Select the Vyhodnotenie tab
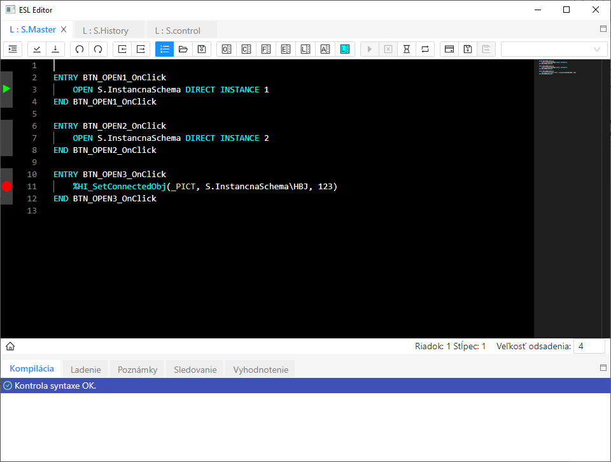Screen dimensions: 611x462 point(260,370)
